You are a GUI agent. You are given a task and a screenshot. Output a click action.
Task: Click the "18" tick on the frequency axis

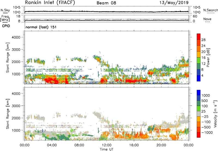18,16
